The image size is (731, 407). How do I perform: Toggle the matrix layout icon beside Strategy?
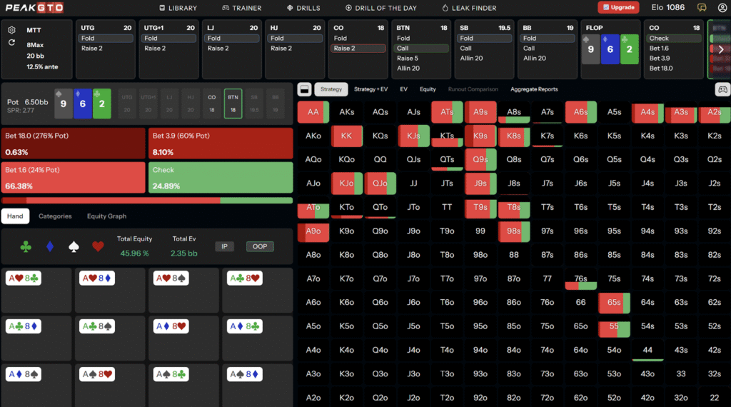304,89
